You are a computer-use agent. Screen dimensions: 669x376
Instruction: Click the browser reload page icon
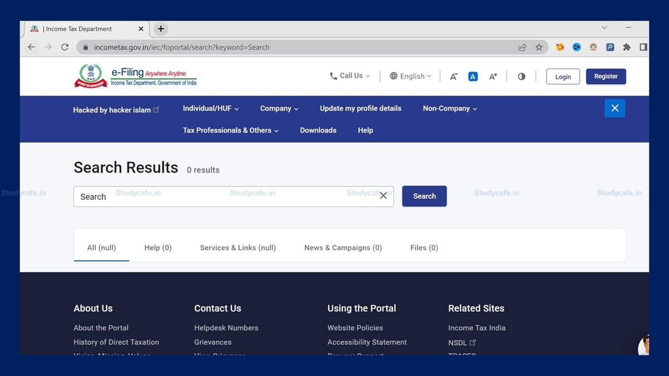click(x=65, y=47)
